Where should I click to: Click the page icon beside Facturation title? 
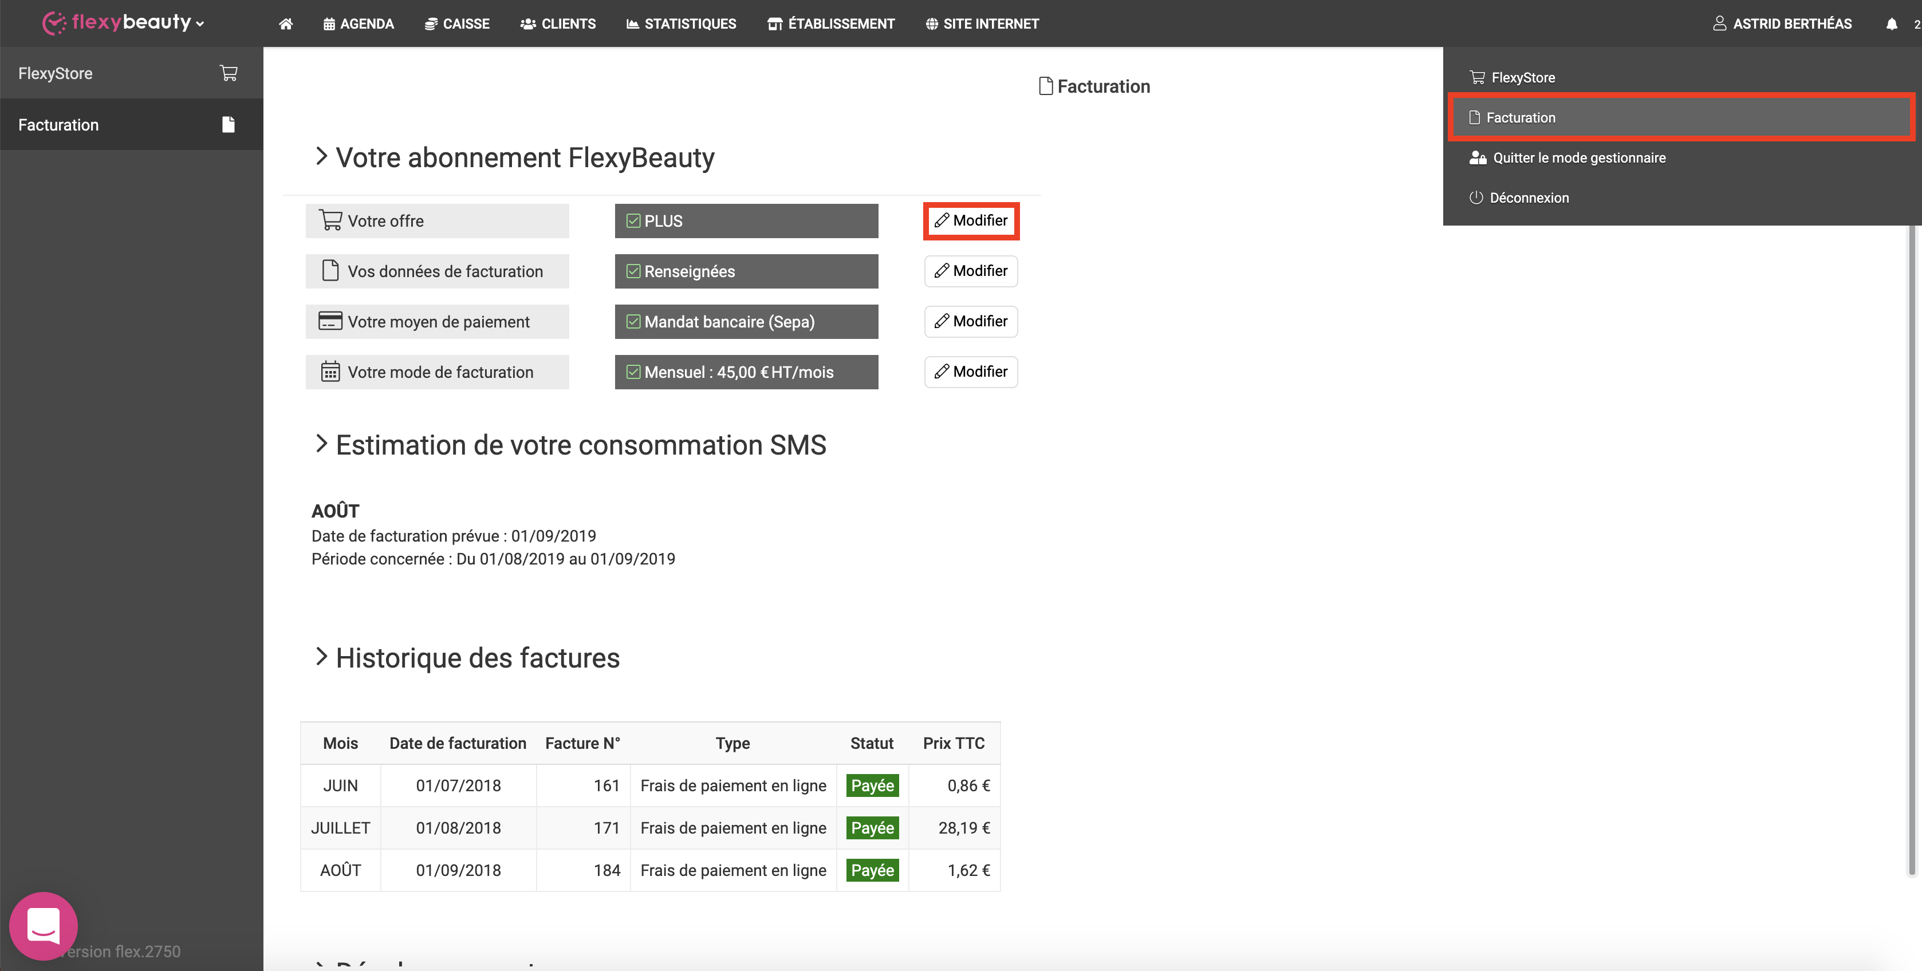click(1046, 86)
